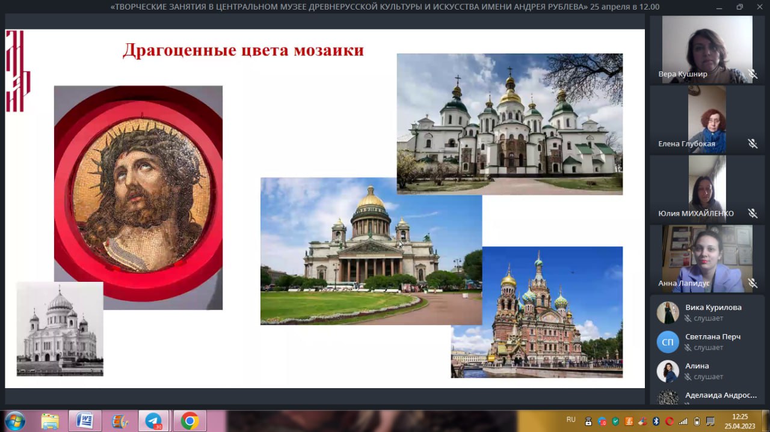Click RU language indicator in tray
This screenshot has width=770, height=432.
click(x=571, y=419)
